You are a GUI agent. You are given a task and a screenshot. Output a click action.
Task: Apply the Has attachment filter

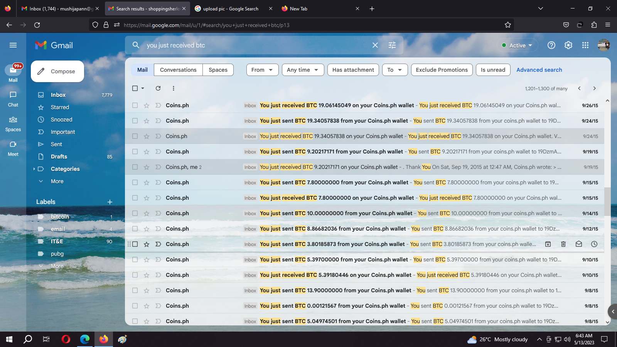pyautogui.click(x=353, y=70)
